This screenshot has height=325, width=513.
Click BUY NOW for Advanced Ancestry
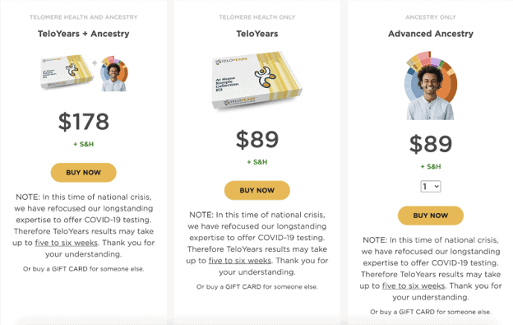(x=431, y=216)
